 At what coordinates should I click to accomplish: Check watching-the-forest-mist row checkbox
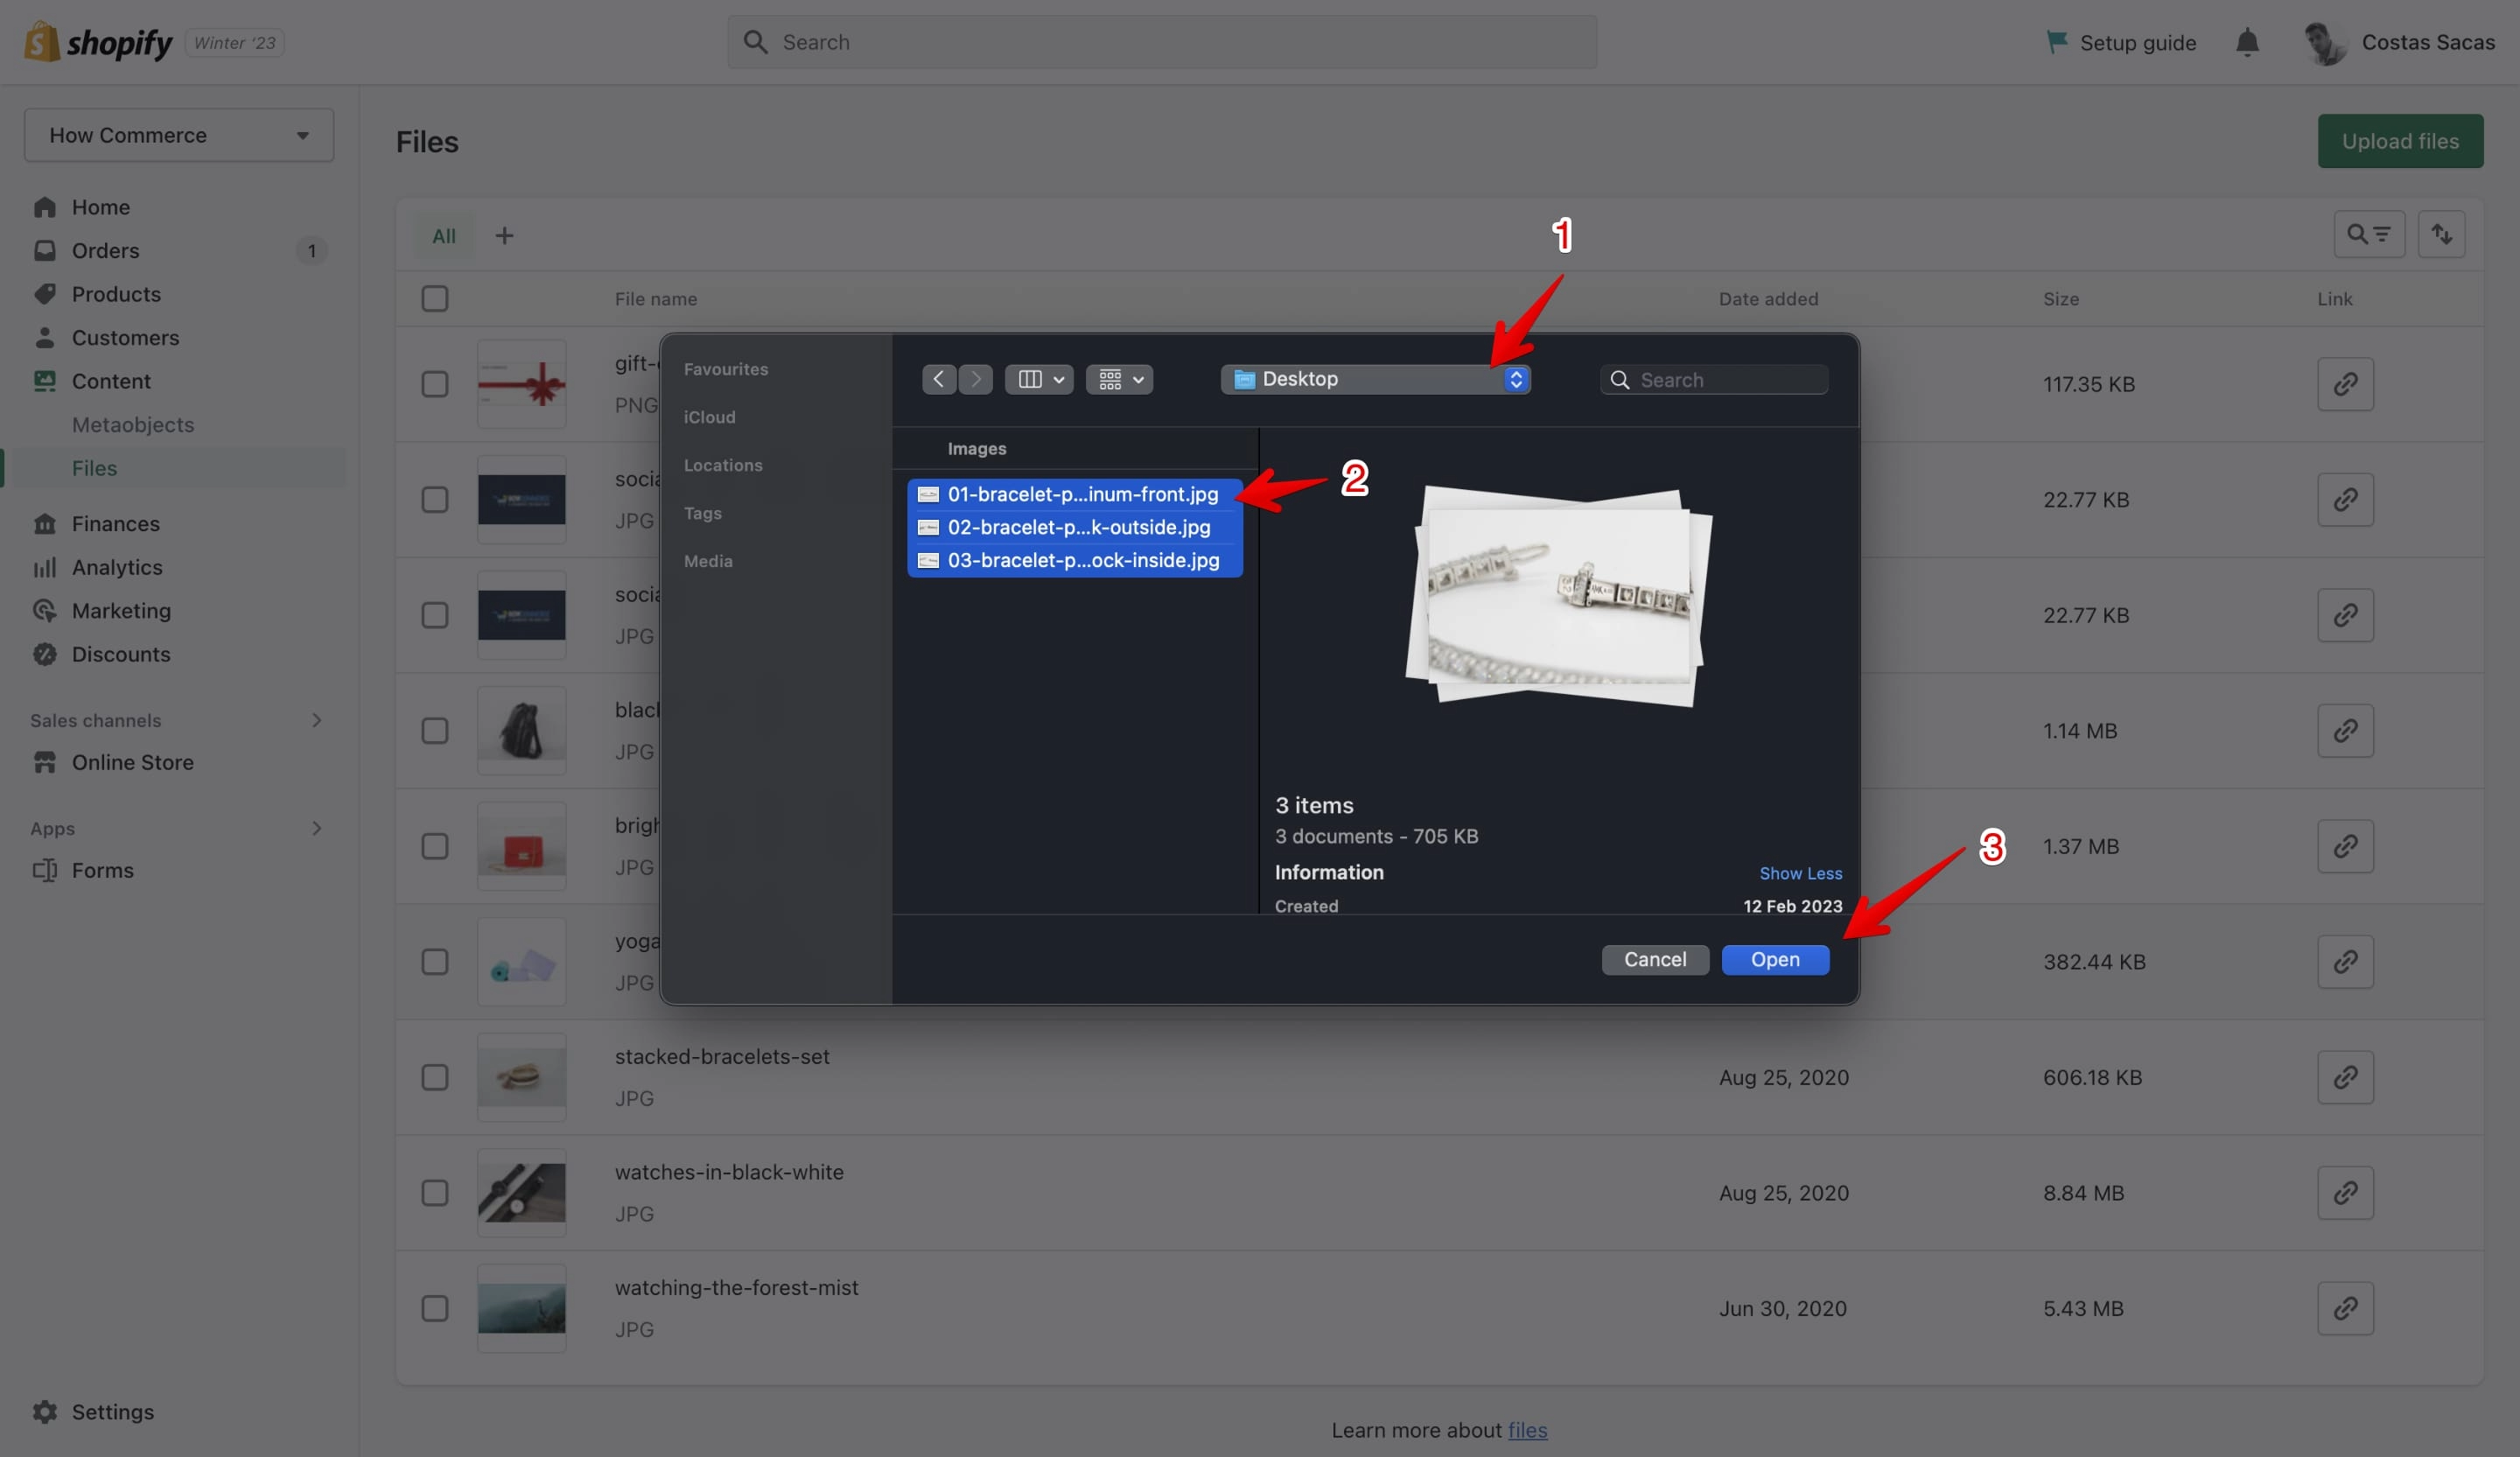click(435, 1308)
